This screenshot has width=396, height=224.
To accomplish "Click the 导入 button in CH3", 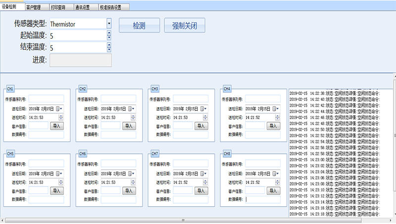I will (x=201, y=126).
